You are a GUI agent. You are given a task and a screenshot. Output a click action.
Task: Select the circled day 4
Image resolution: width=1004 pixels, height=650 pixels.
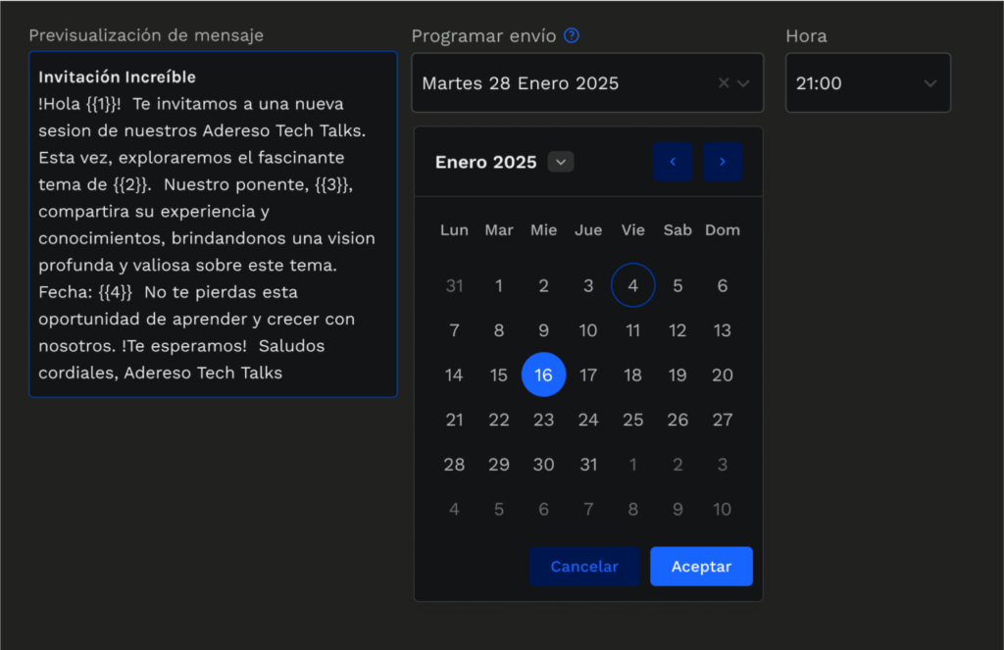pos(632,285)
